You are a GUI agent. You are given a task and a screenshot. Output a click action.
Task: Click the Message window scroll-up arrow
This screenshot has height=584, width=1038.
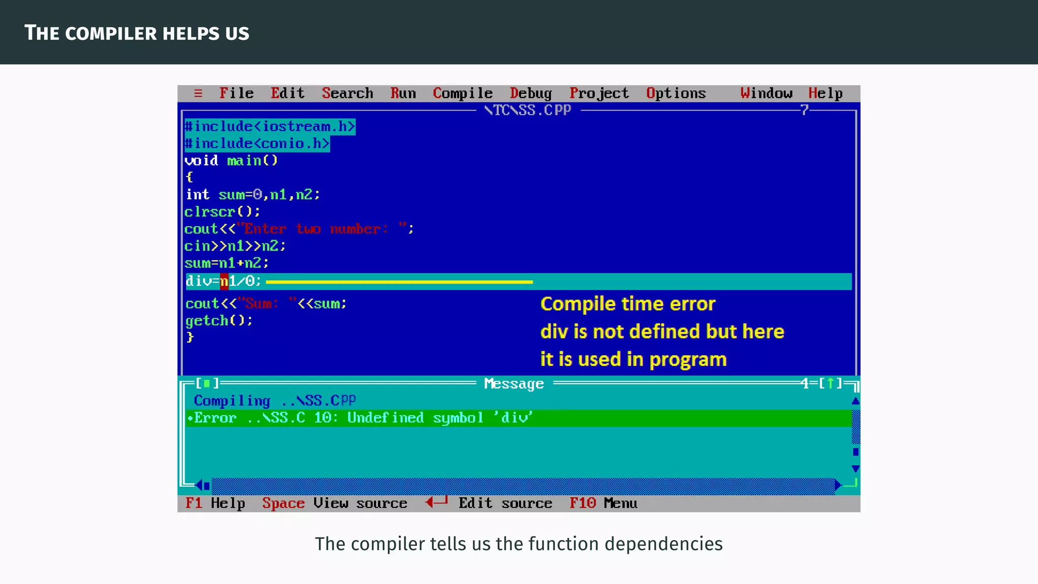pos(856,401)
